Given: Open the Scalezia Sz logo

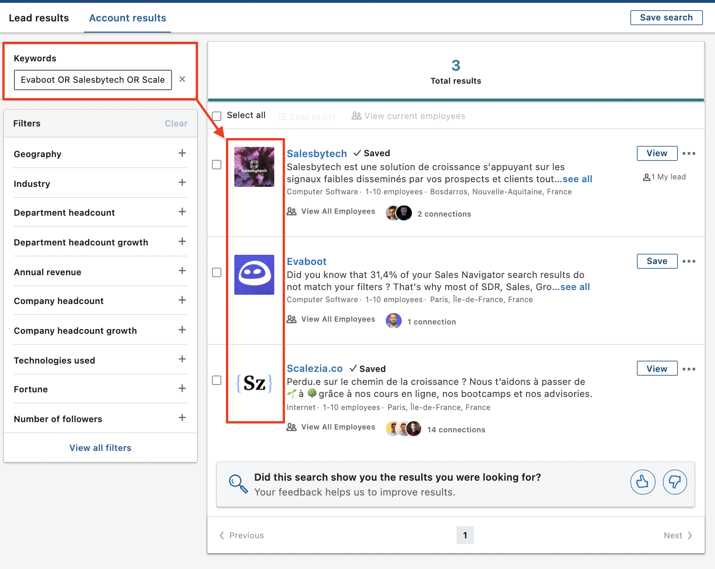Looking at the screenshot, I should (254, 383).
